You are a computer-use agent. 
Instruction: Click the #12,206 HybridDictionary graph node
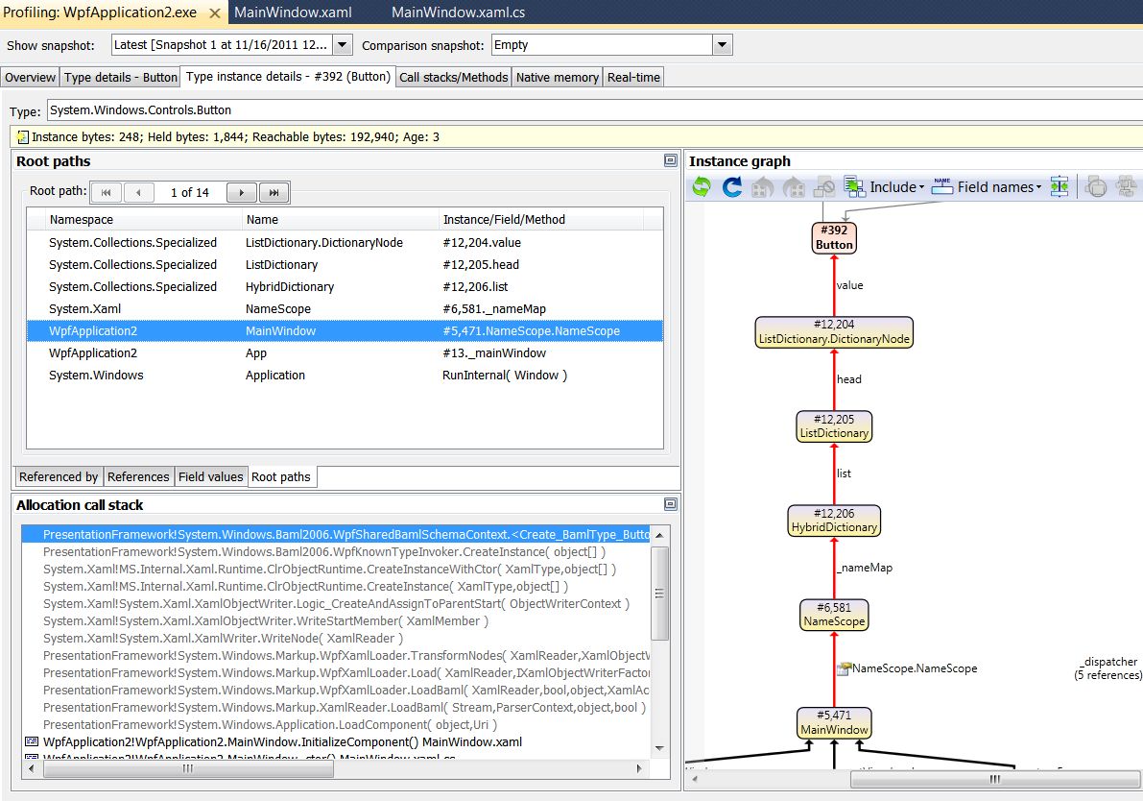tap(834, 521)
